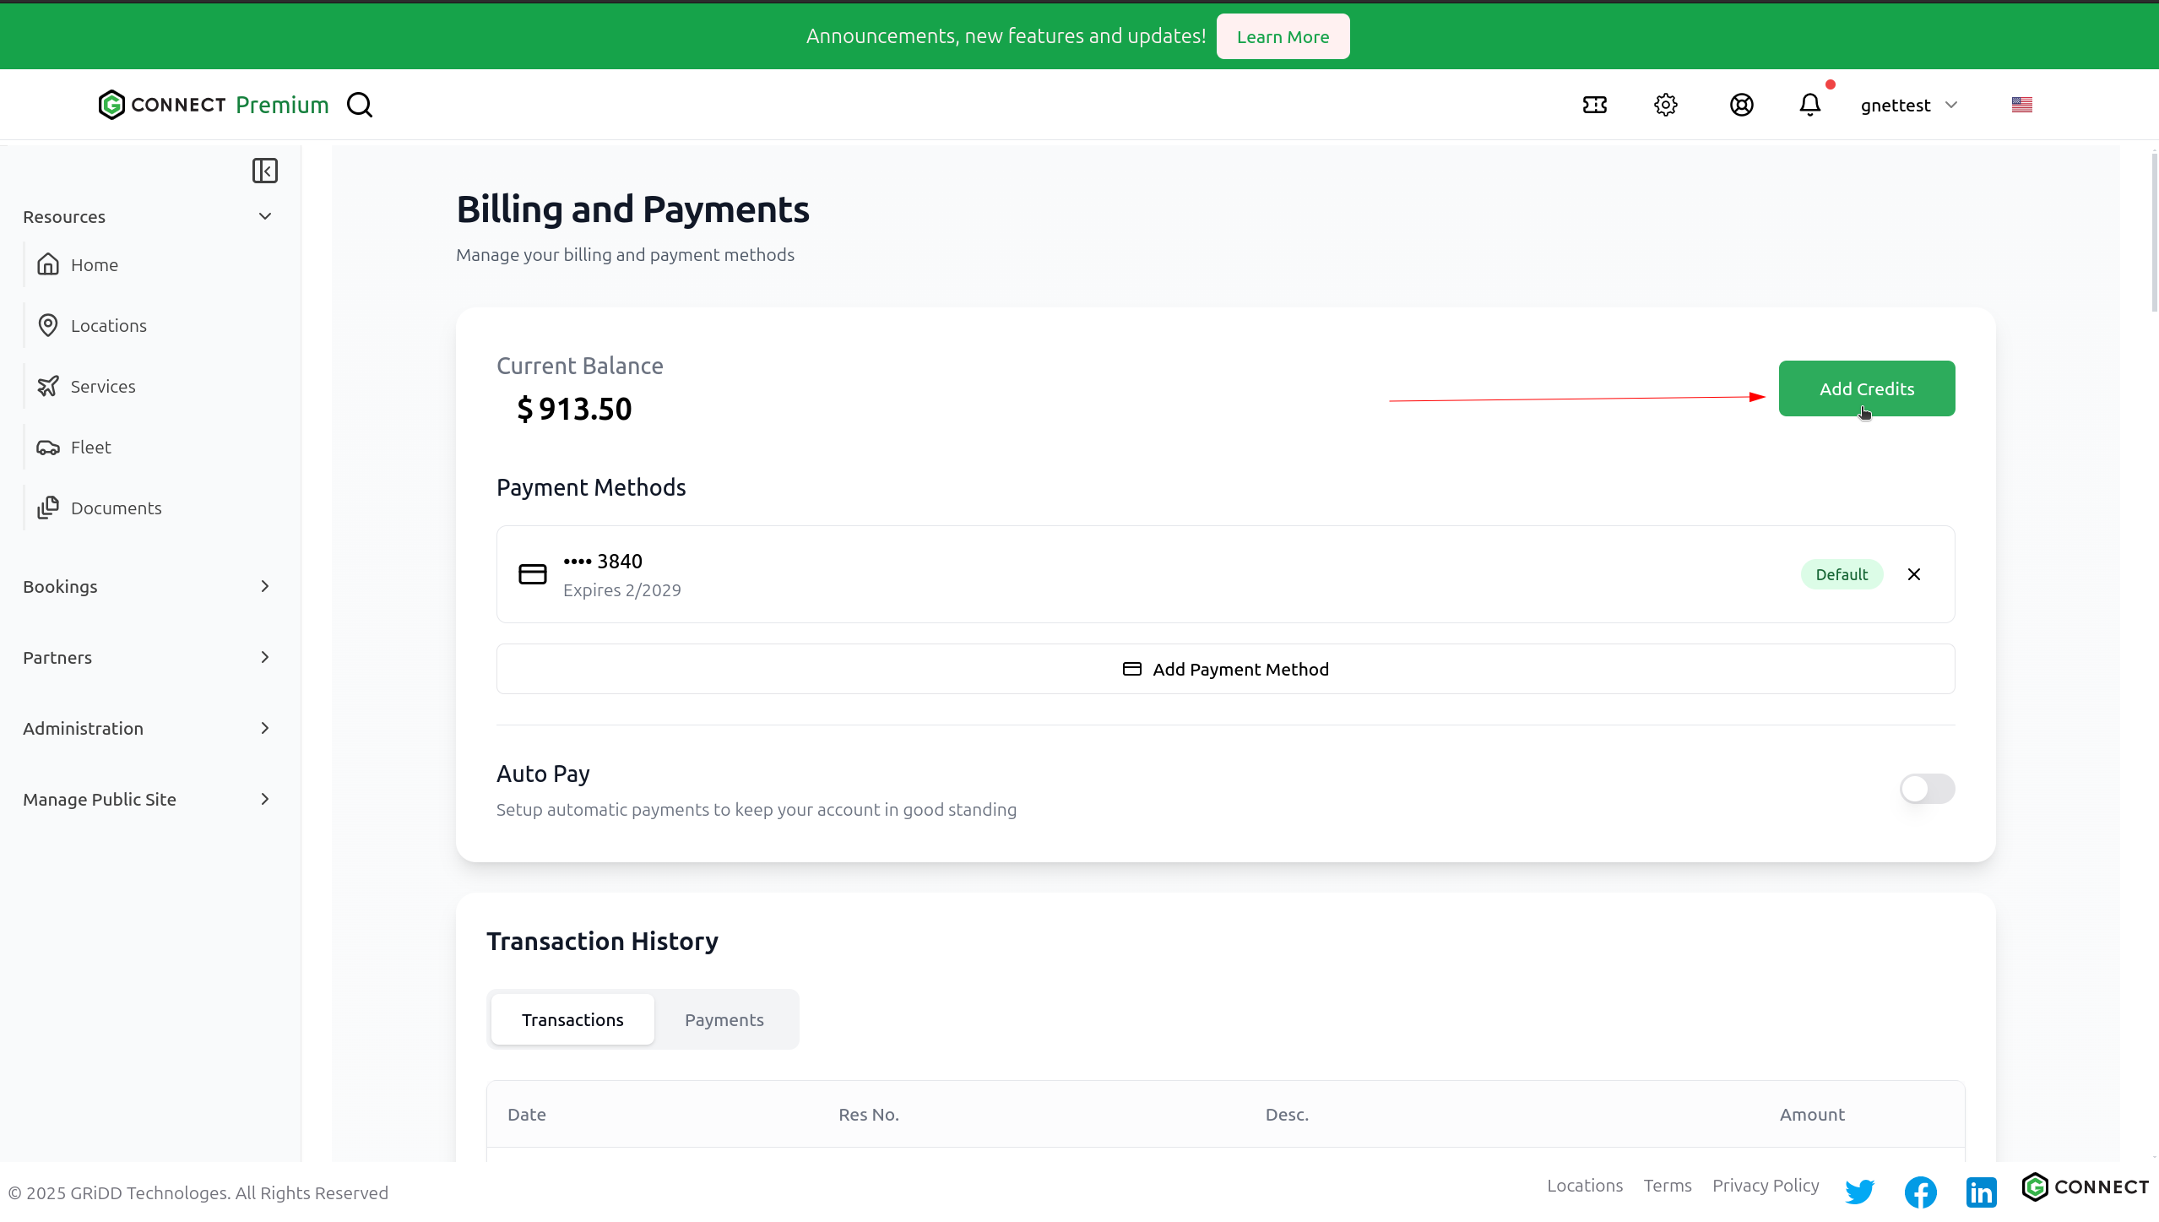The height and width of the screenshot is (1222, 2159).
Task: Switch to the Payments tab
Action: click(x=724, y=1019)
